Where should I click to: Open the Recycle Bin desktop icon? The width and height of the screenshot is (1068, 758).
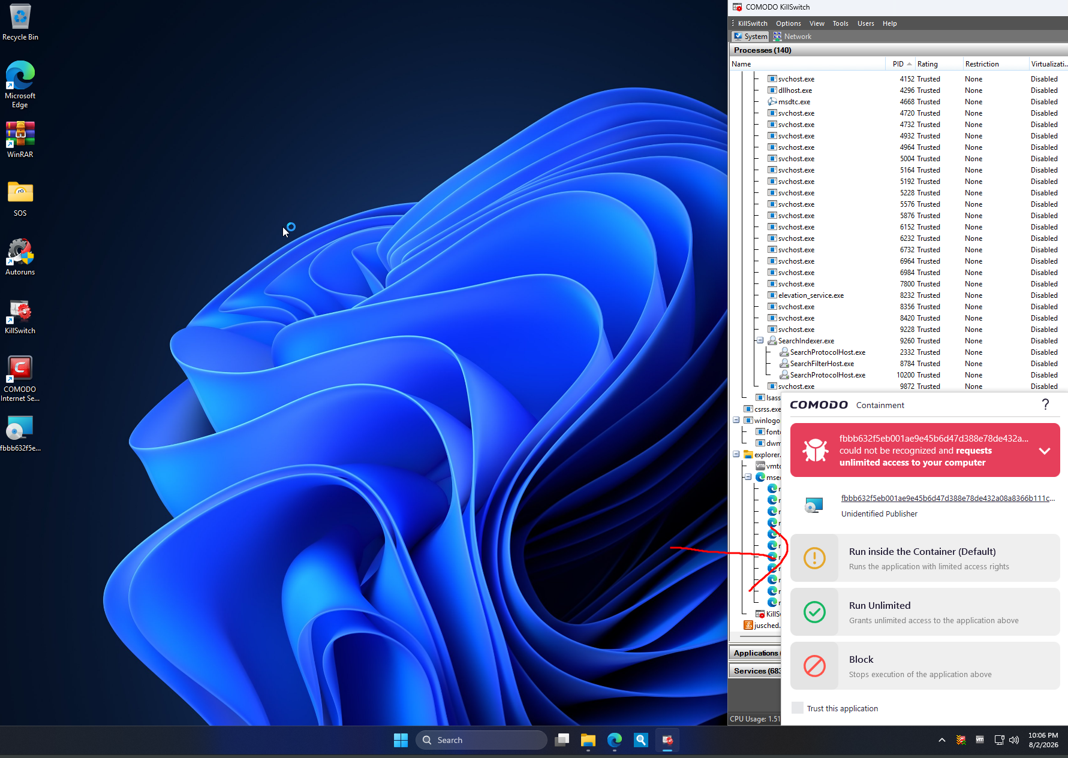20,23
